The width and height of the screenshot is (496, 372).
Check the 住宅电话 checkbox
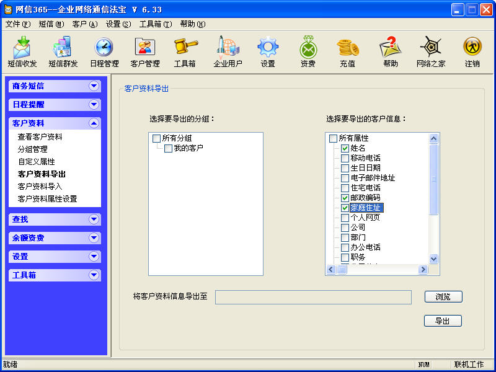[x=345, y=188]
